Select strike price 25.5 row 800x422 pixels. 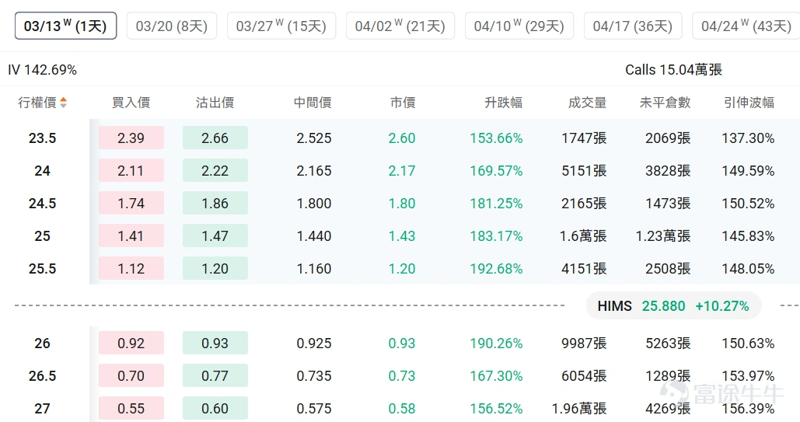[42, 268]
